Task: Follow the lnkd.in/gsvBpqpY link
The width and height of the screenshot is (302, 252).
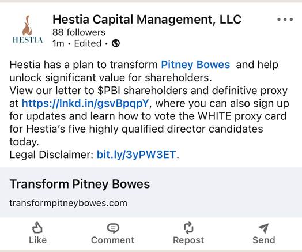Action: [85, 103]
